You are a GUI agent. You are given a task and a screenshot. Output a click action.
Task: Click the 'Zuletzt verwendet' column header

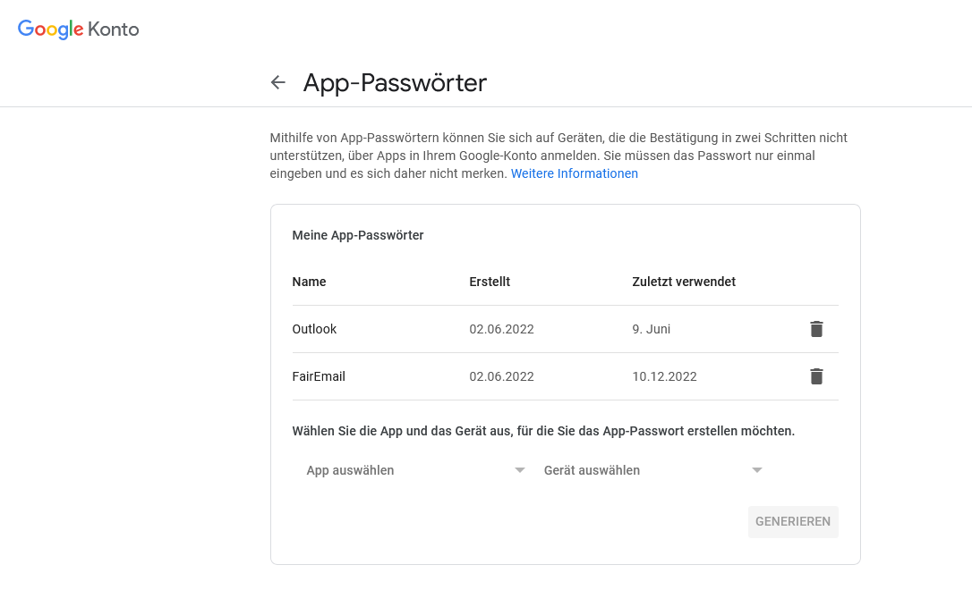click(x=684, y=282)
